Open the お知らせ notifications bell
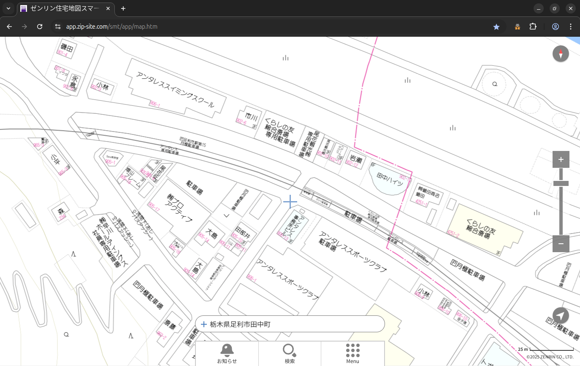 coord(227,353)
